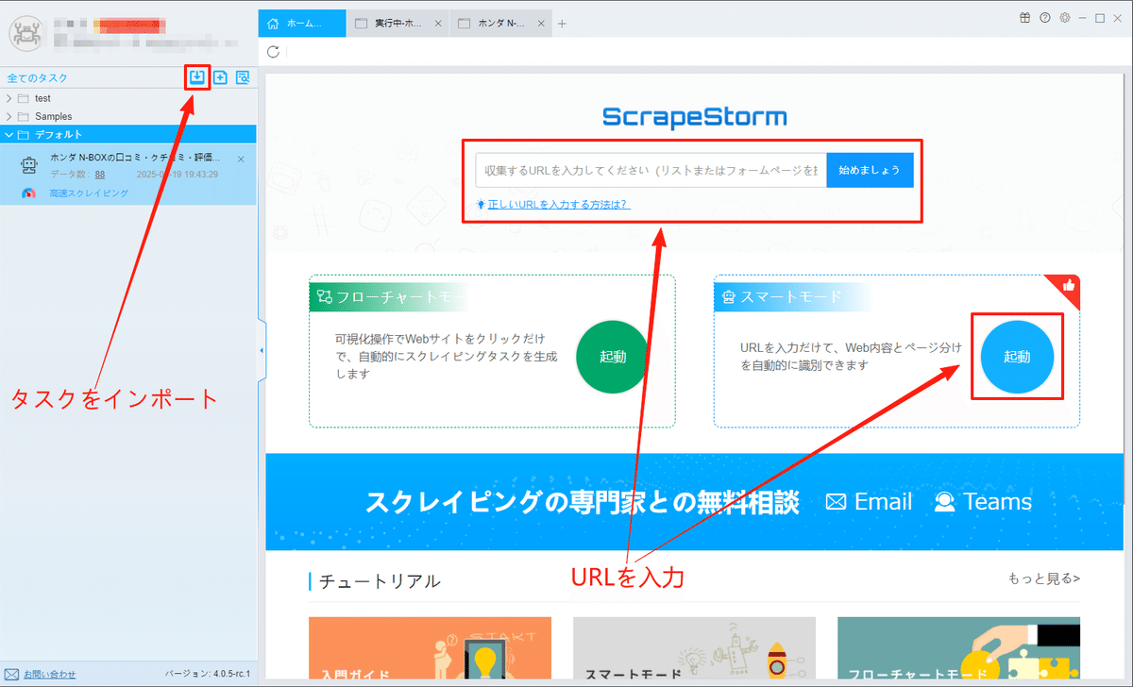The image size is (1133, 687).
Task: Select the Samples folder row
Action: (128, 116)
